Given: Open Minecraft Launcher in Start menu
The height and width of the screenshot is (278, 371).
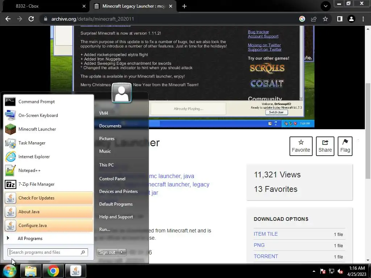Looking at the screenshot, I should click(49, 129).
